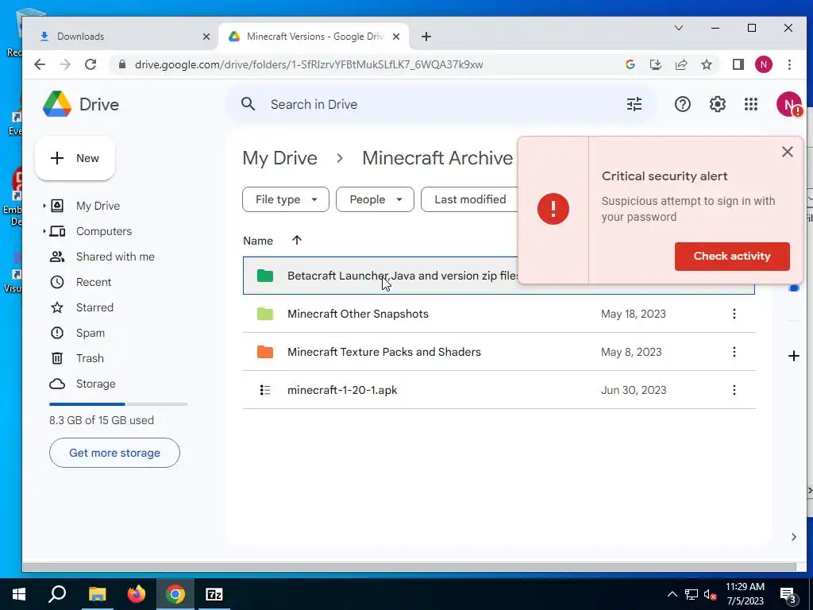Select minecraft-1-20-1.apk file
813x610 pixels.
point(499,390)
